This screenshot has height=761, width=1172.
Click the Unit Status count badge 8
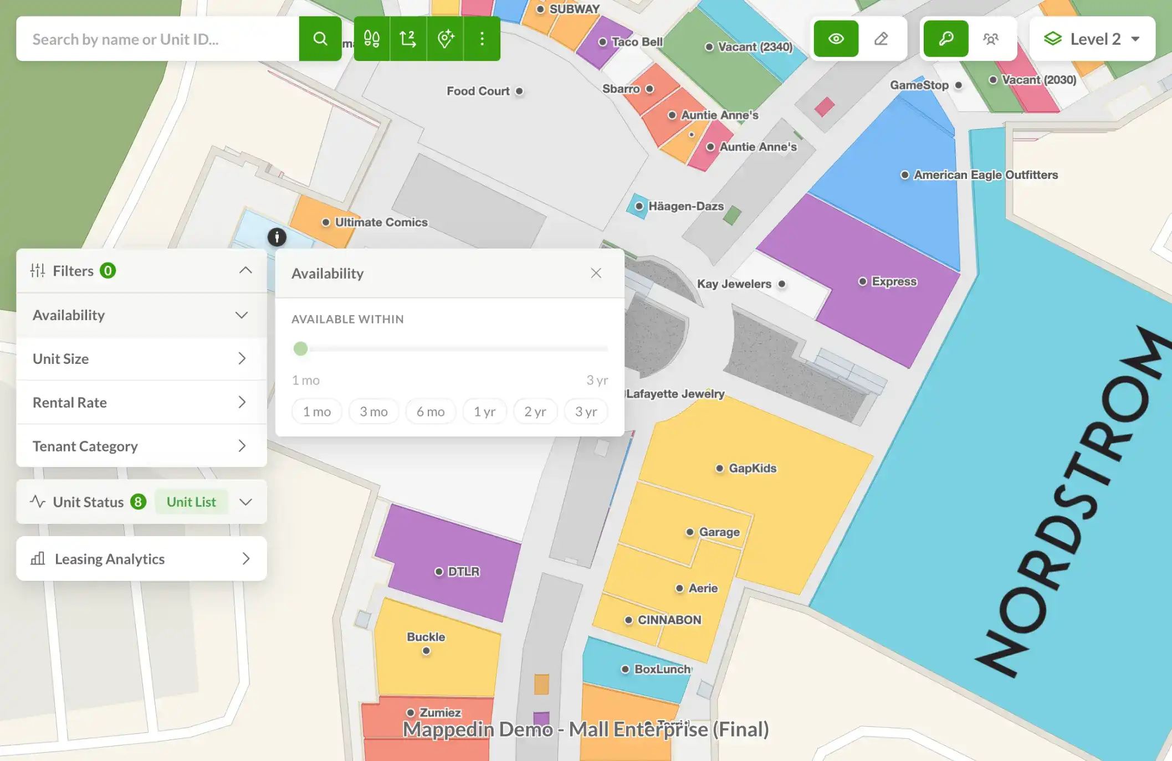point(138,502)
